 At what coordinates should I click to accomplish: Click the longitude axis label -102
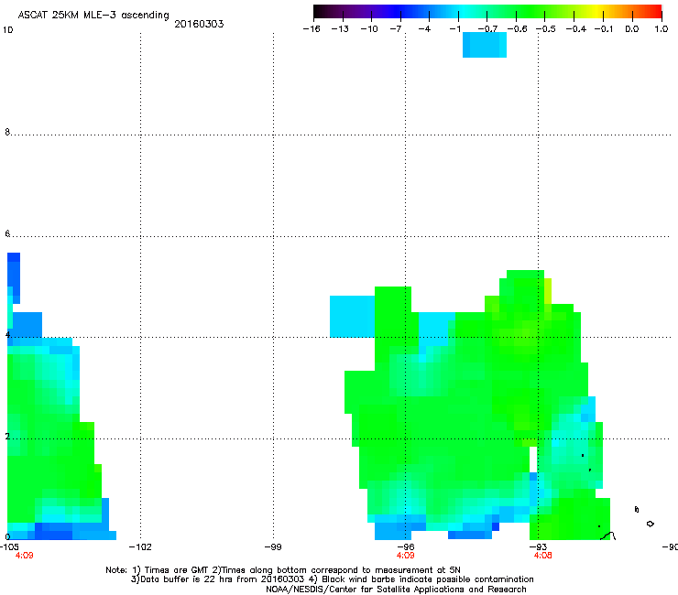[140, 547]
